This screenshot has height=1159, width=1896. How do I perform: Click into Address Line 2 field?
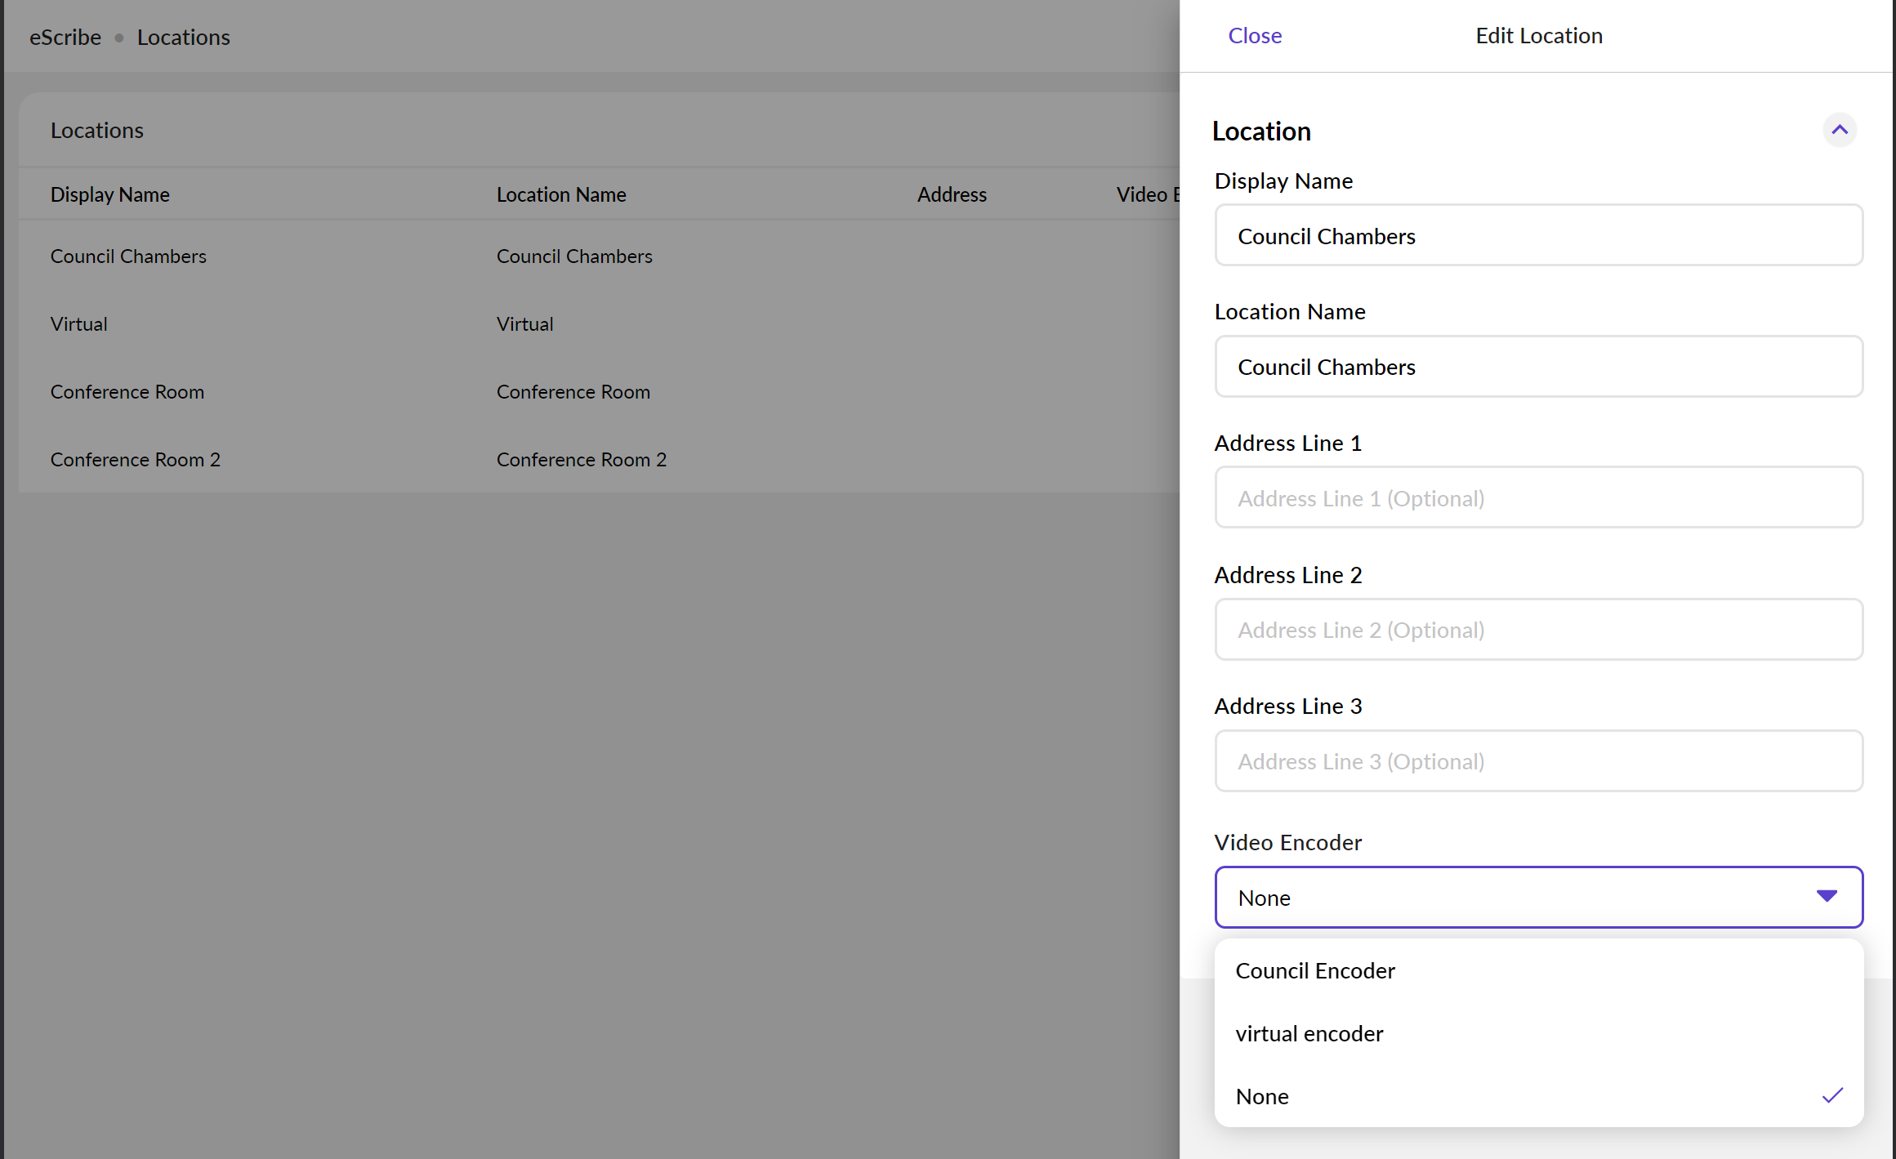(x=1537, y=630)
